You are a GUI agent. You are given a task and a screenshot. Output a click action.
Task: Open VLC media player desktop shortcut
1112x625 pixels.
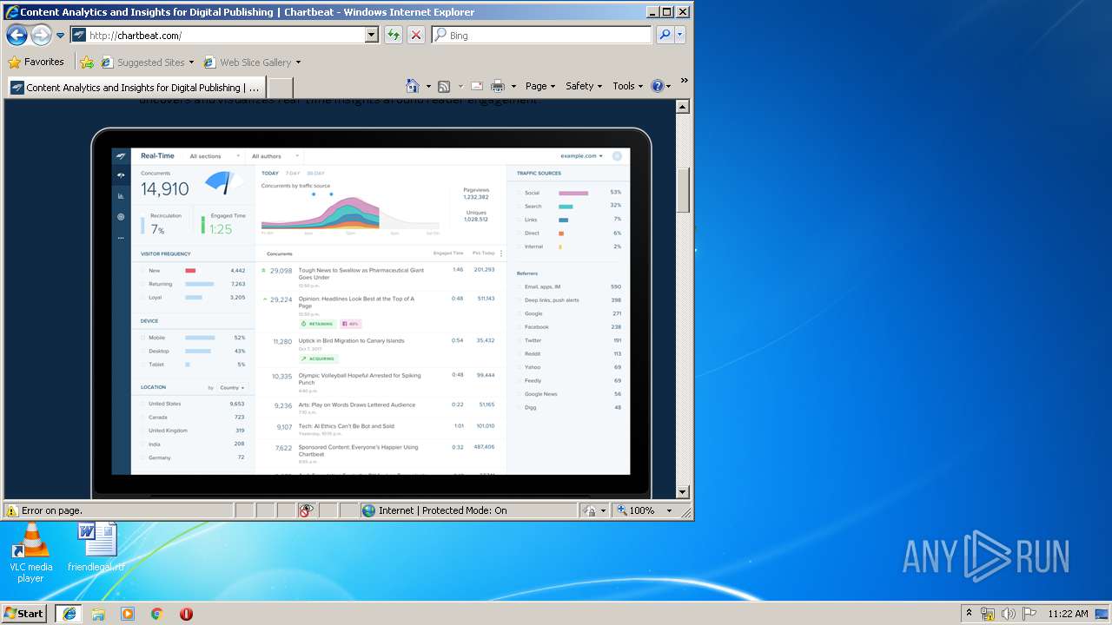tap(30, 553)
